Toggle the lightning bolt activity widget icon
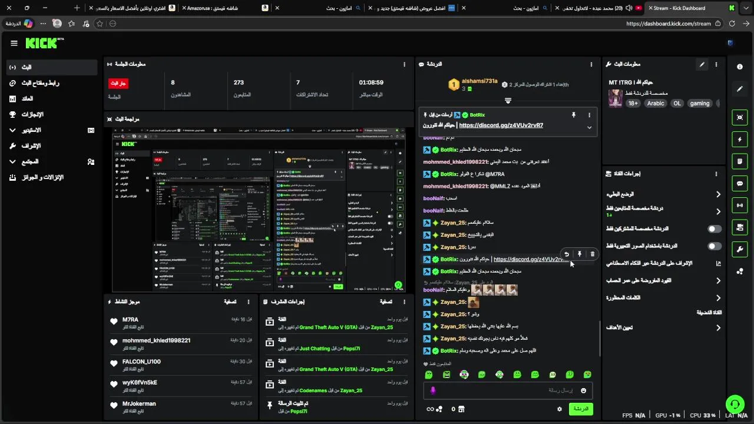This screenshot has height=424, width=754. coord(740,140)
